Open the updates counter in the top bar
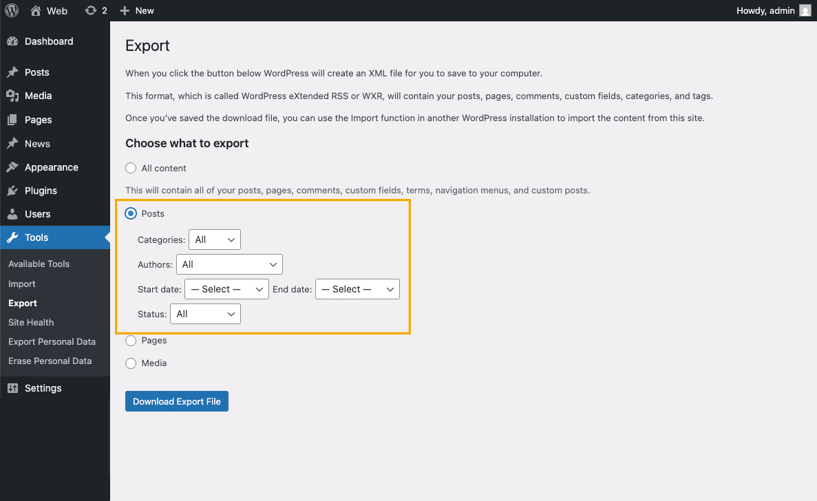The width and height of the screenshot is (817, 501). (x=95, y=10)
